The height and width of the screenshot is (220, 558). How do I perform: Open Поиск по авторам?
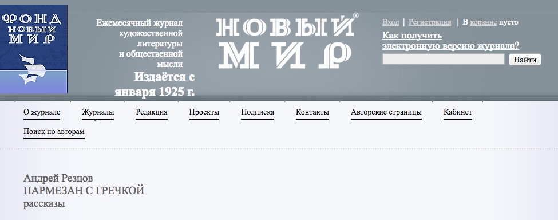point(54,132)
